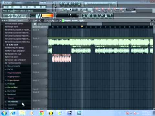Start playback with the Play button
This screenshot has width=155, height=116.
66,9
